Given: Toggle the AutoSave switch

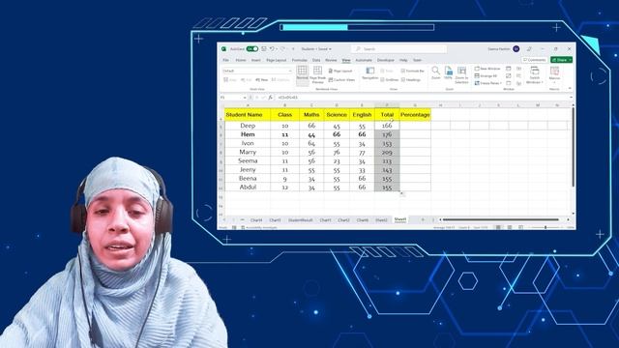Looking at the screenshot, I should coord(251,49).
